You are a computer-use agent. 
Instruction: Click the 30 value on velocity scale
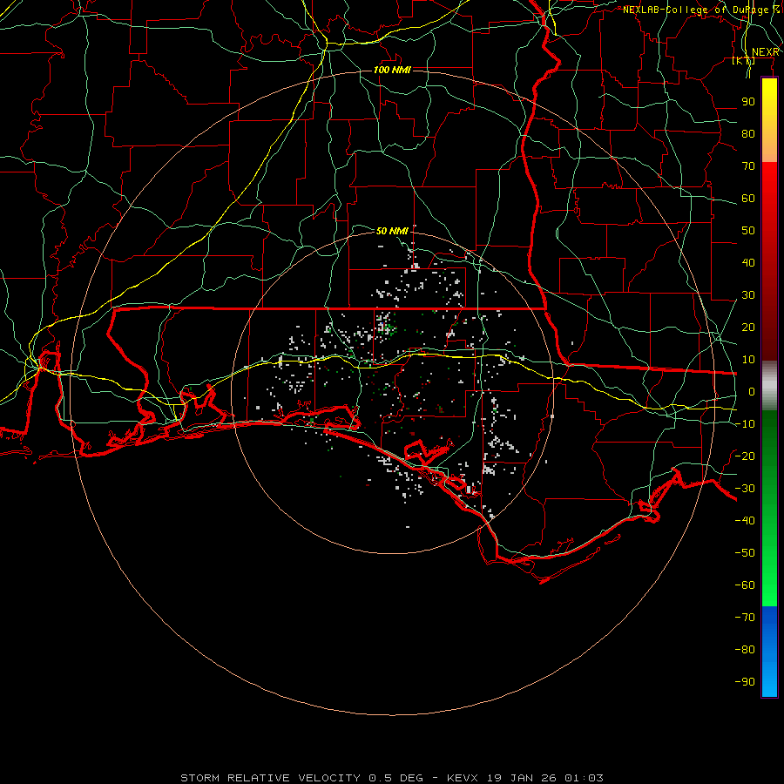click(748, 295)
